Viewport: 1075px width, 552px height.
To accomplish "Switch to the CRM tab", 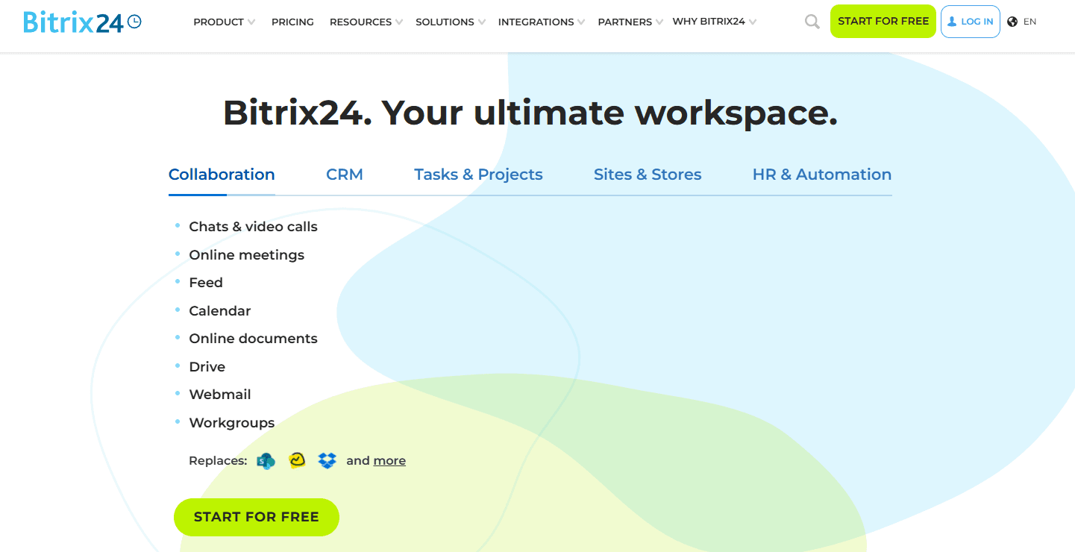I will (345, 175).
